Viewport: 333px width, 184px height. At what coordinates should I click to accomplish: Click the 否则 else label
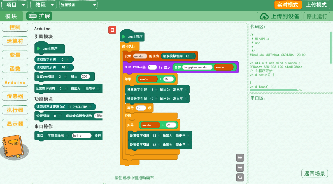[x=128, y=116]
